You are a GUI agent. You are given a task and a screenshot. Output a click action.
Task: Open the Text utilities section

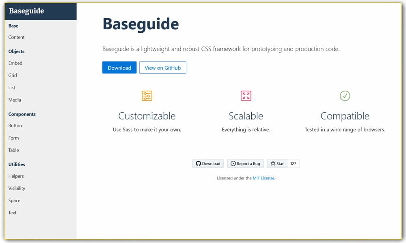(x=12, y=213)
